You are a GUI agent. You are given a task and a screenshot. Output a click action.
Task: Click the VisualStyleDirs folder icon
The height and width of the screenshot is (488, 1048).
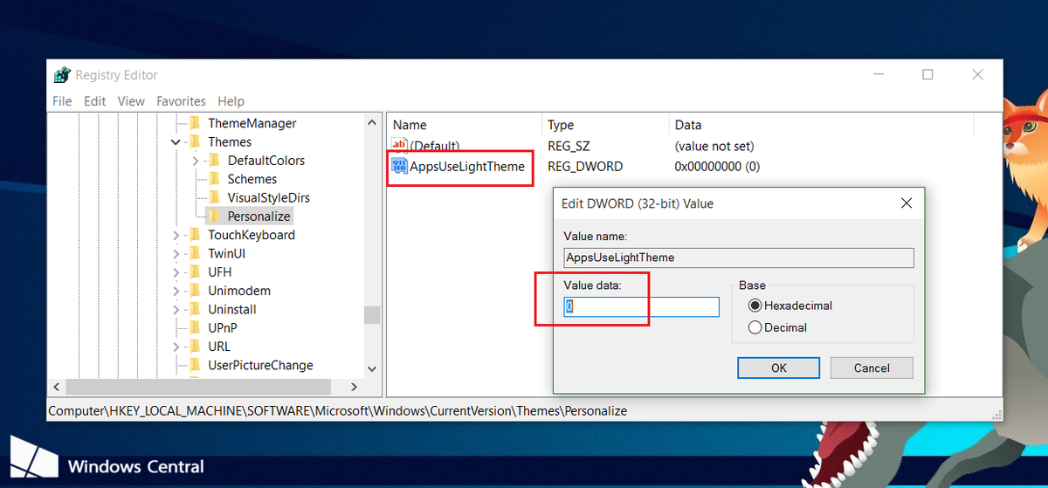(214, 197)
